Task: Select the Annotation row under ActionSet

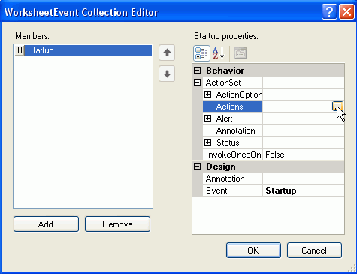Action: 274,131
